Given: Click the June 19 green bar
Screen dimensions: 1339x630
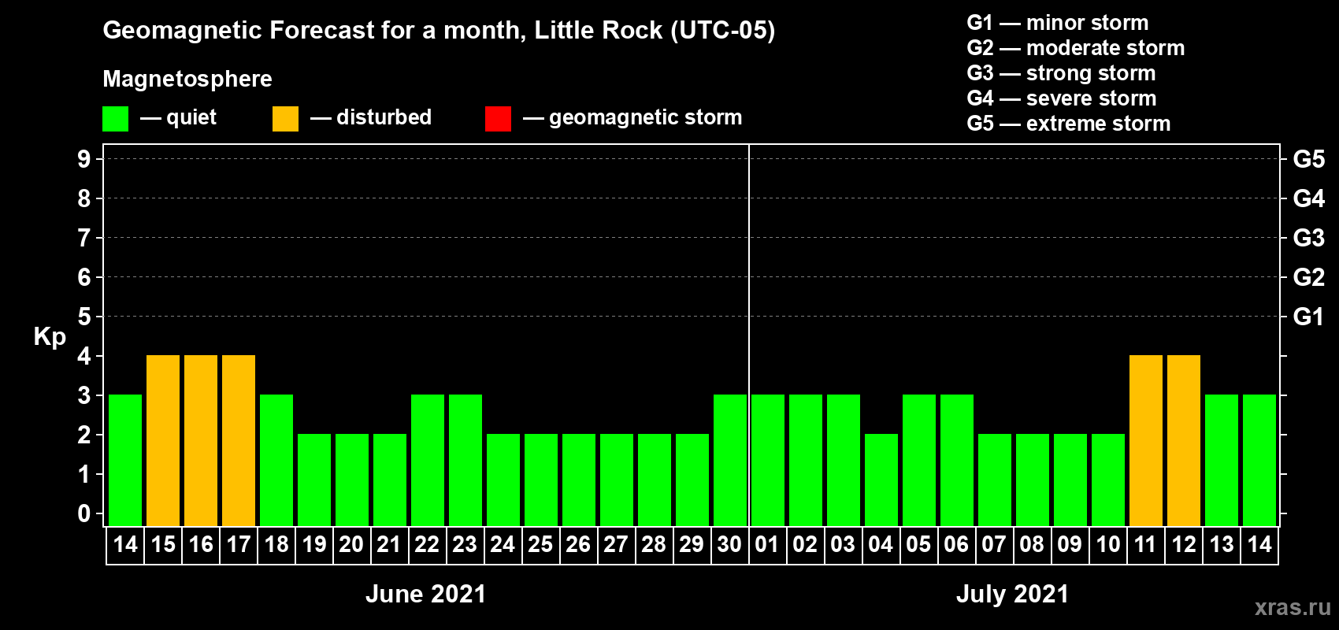Looking at the screenshot, I should point(314,480).
